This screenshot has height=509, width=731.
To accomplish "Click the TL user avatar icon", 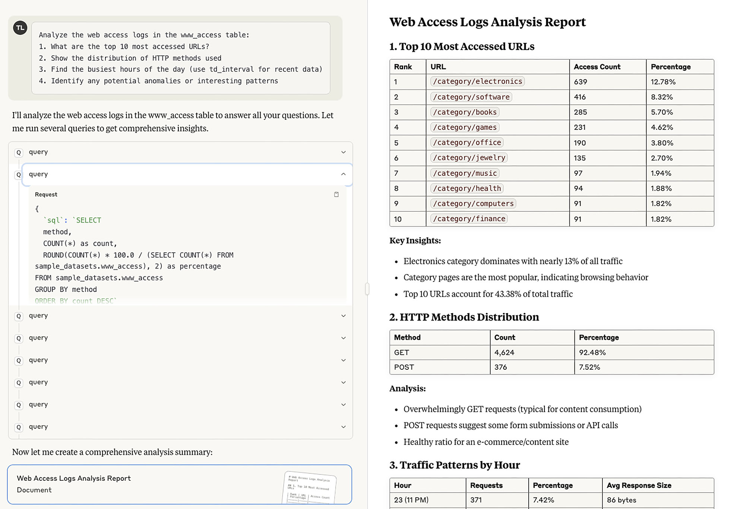I will click(20, 27).
